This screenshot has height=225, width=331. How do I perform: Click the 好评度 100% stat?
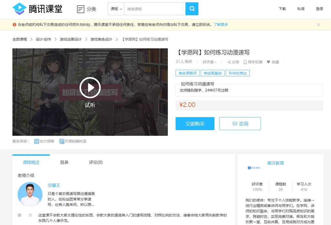click(257, 187)
